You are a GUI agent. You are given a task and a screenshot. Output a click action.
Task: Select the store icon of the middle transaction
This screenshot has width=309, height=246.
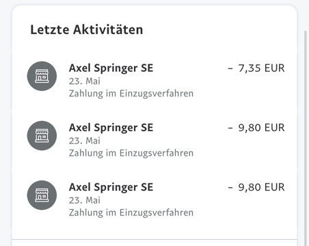click(x=42, y=135)
